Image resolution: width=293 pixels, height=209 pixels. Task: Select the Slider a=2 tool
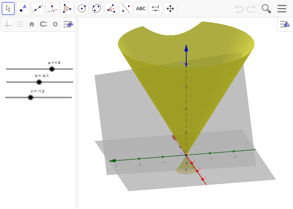click(x=156, y=8)
